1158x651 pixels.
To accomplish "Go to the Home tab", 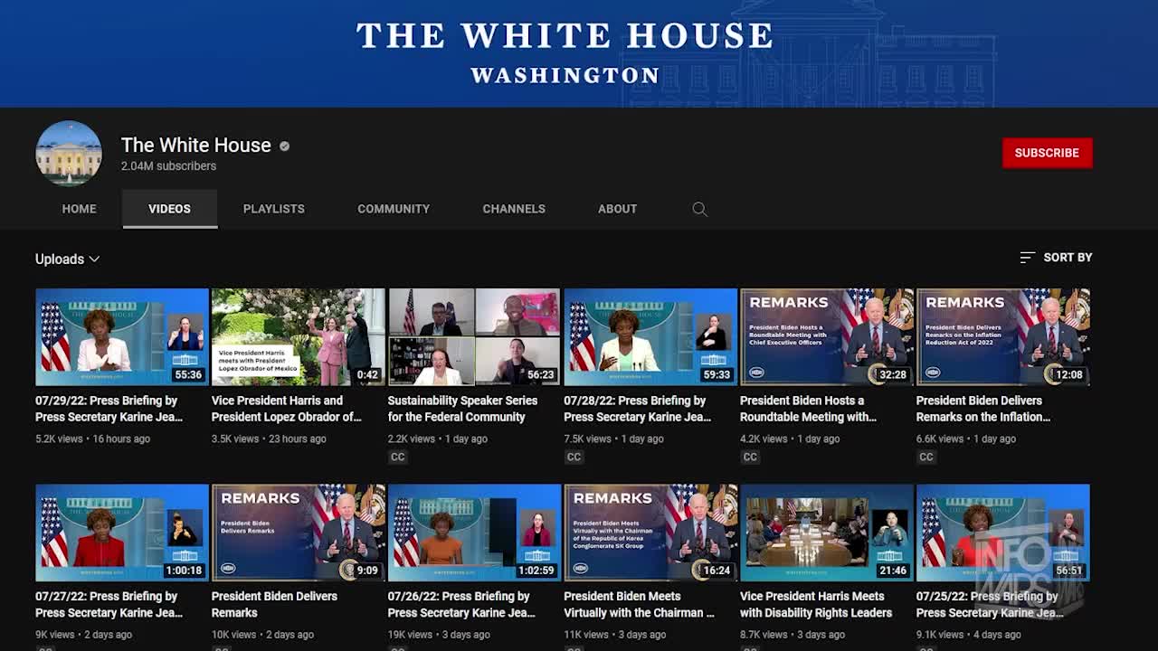I will point(79,209).
